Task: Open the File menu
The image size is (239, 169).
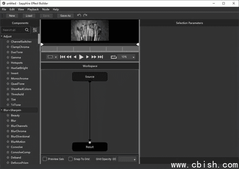Action: click(x=4, y=10)
